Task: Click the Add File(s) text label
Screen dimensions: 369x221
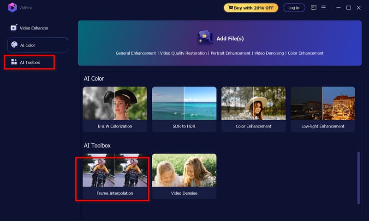Action: coord(230,39)
